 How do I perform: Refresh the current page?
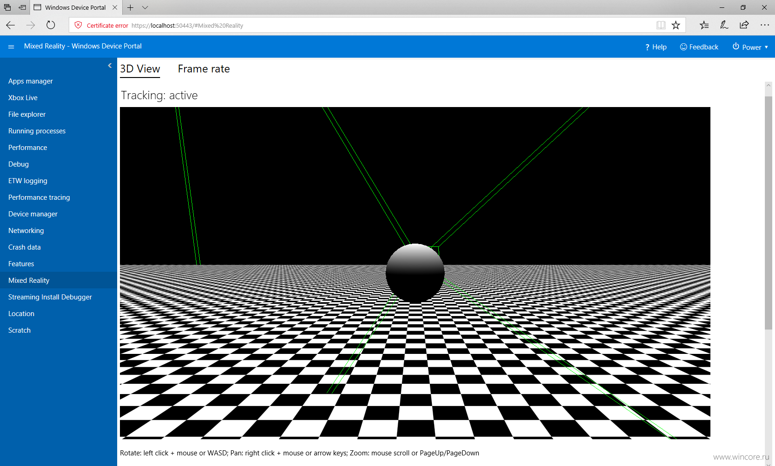51,25
